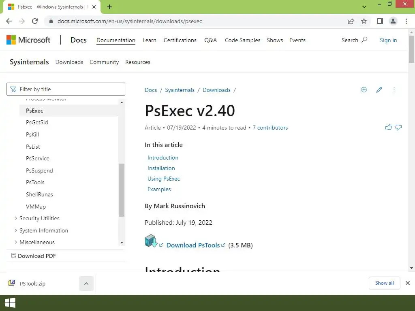Click Sign in

[x=388, y=40]
